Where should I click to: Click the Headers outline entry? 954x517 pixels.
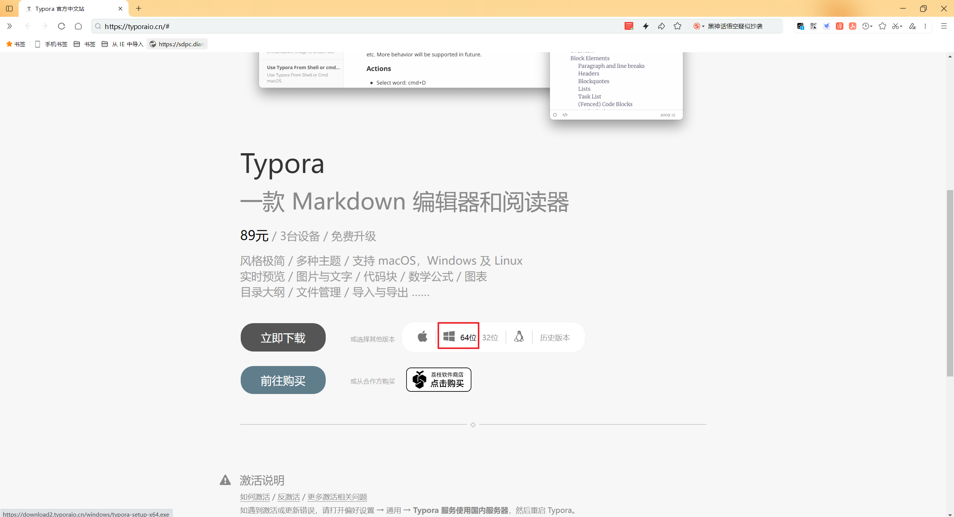click(588, 73)
